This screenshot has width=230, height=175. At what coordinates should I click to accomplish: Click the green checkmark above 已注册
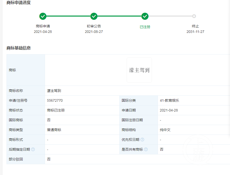[x=145, y=16]
